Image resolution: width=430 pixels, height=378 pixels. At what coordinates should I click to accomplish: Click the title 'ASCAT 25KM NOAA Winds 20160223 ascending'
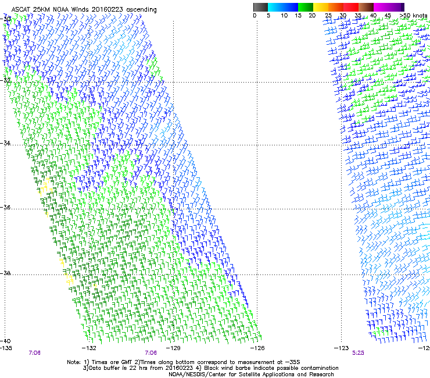pos(84,9)
